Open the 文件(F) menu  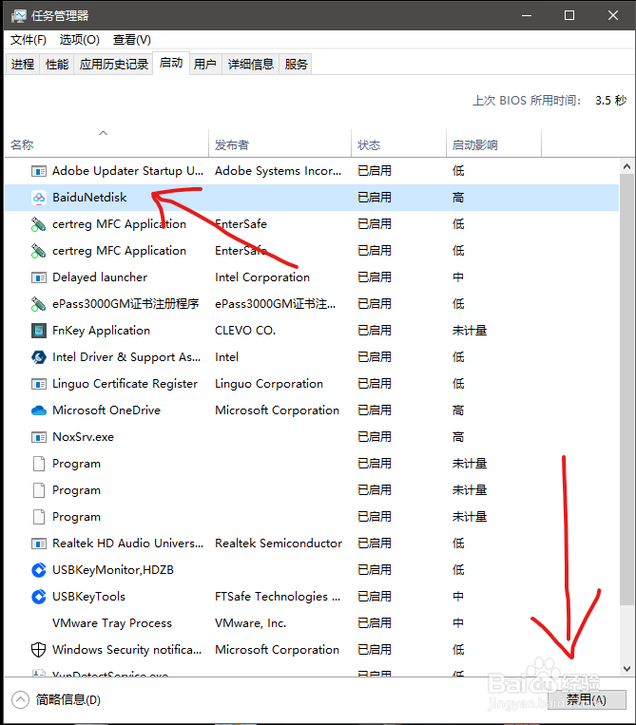29,40
